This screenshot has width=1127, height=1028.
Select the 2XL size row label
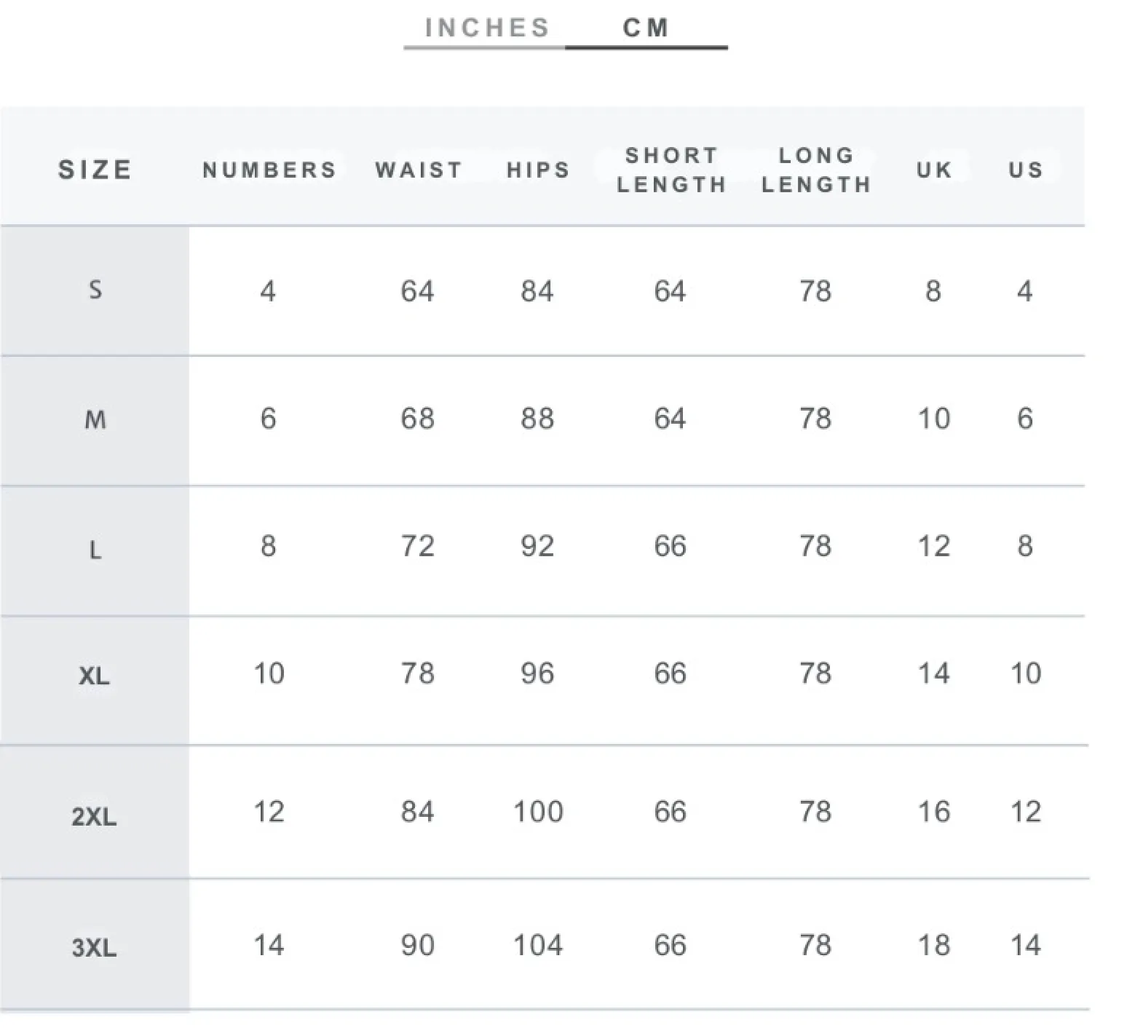point(94,816)
